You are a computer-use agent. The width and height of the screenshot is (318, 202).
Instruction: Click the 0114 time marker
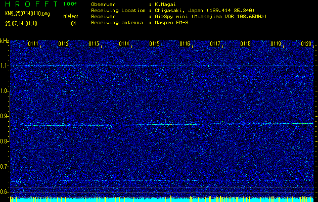(x=124, y=44)
